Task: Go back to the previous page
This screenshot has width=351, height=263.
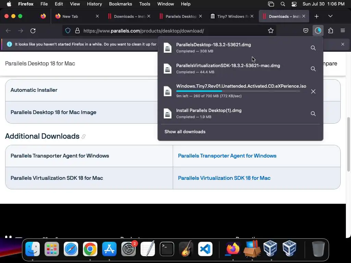Action: (x=8, y=30)
